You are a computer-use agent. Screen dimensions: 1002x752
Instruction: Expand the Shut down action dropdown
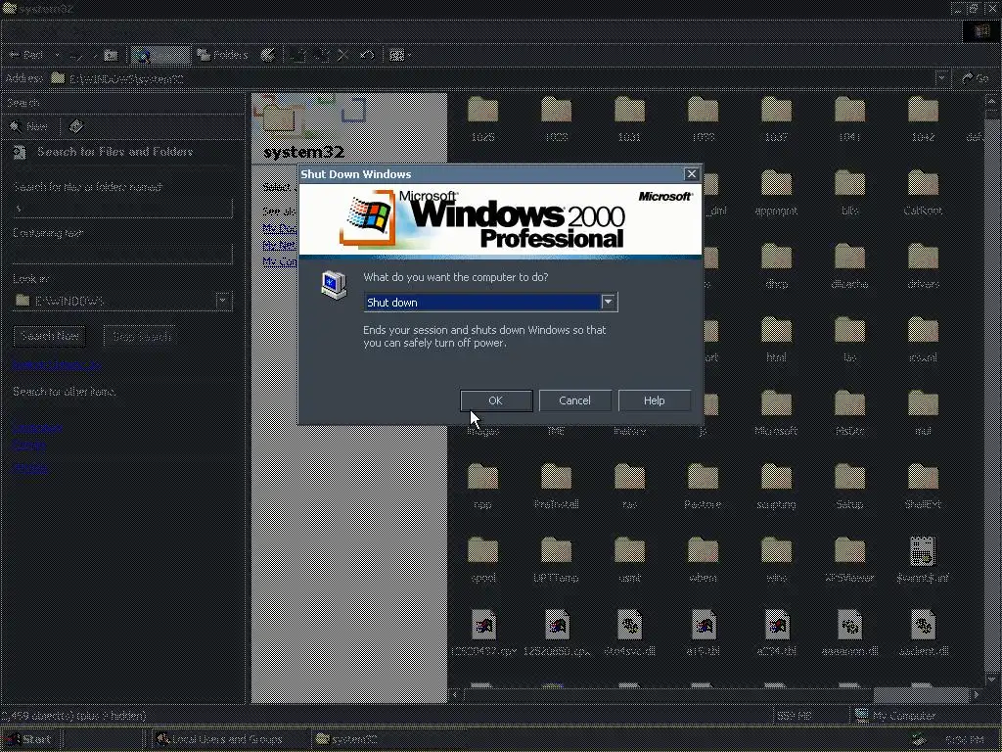click(x=609, y=302)
